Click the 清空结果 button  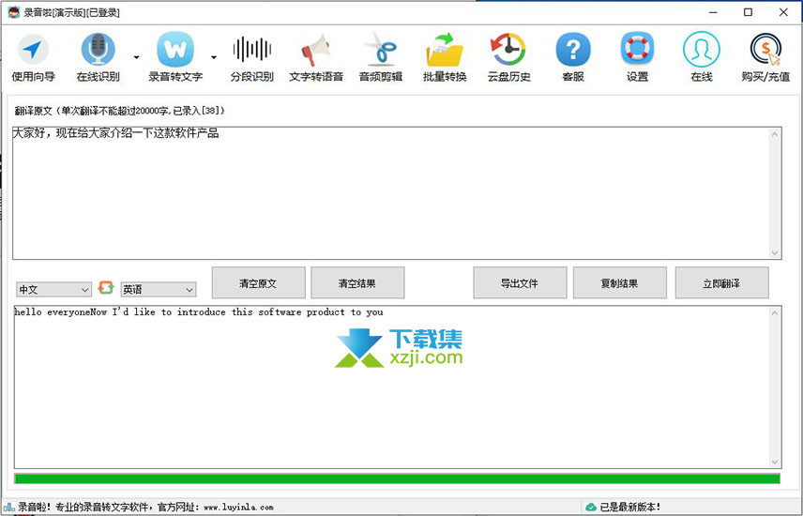click(357, 282)
